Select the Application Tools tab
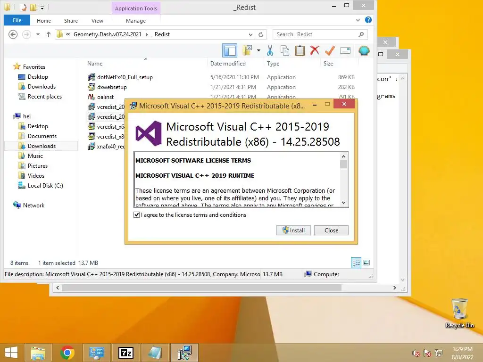The height and width of the screenshot is (362, 483). coord(136,8)
